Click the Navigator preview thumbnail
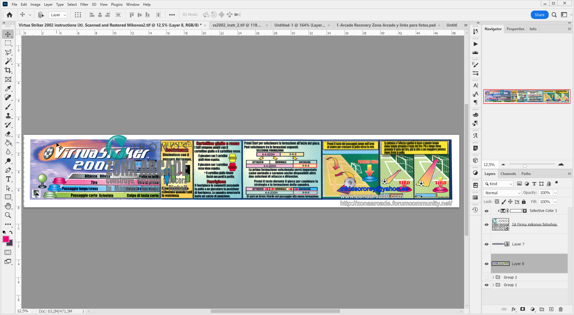 click(527, 97)
